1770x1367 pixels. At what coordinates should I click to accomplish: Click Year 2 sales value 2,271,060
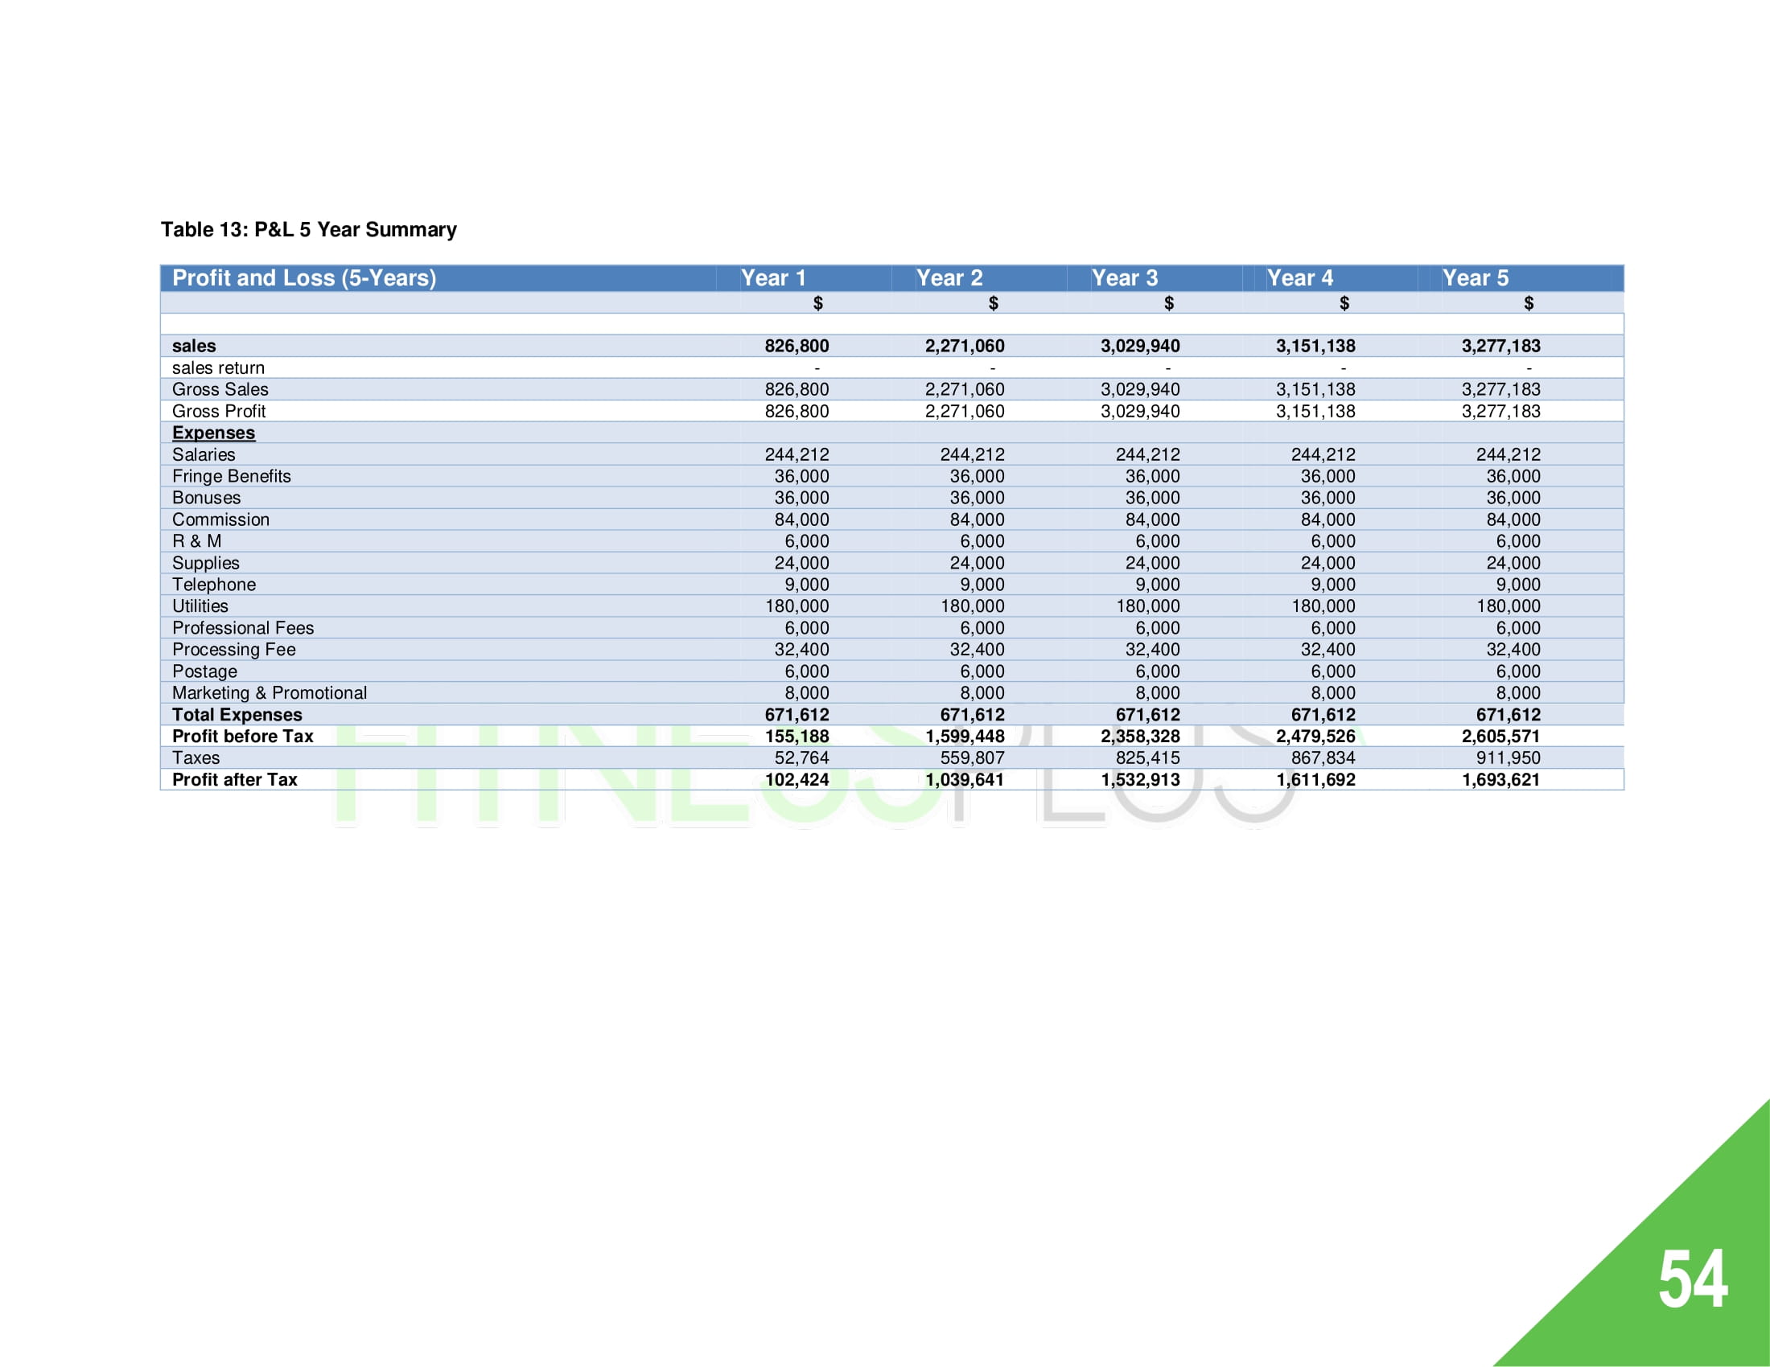965,346
